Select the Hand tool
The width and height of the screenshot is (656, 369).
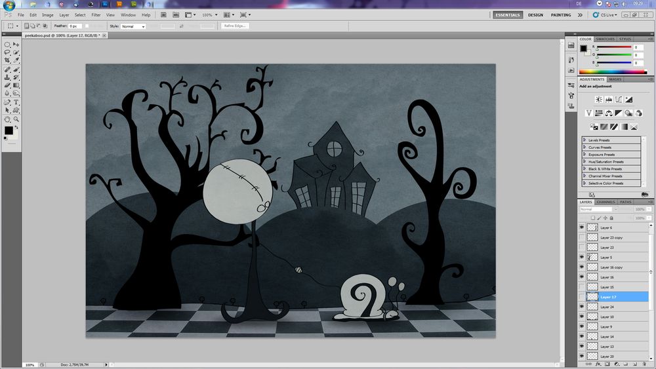click(7, 119)
